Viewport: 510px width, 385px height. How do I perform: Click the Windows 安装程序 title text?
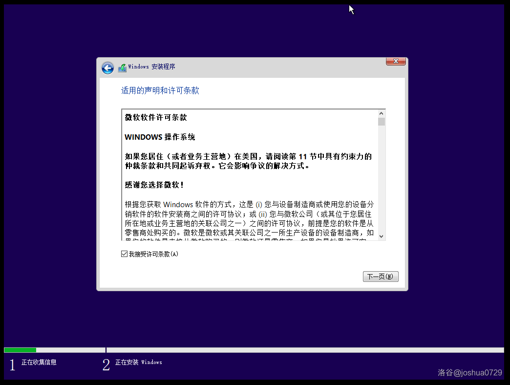pos(151,66)
